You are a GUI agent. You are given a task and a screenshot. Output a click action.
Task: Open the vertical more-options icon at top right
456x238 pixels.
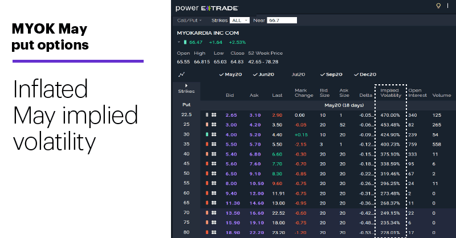(447, 6)
